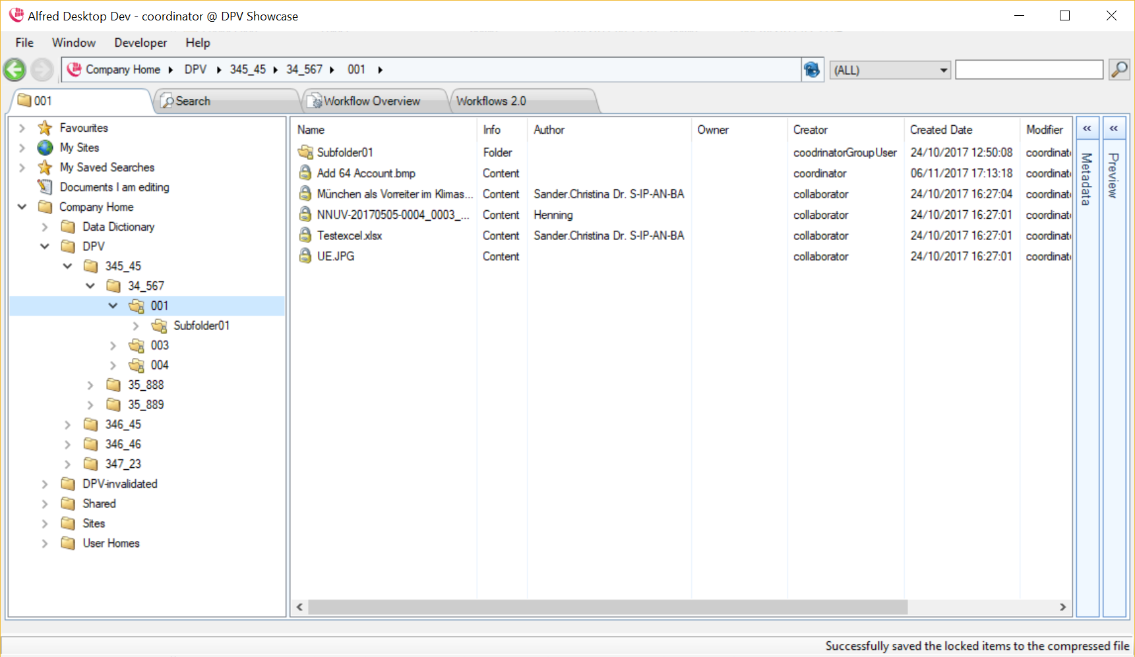Click Documents I am editing icon

point(45,187)
